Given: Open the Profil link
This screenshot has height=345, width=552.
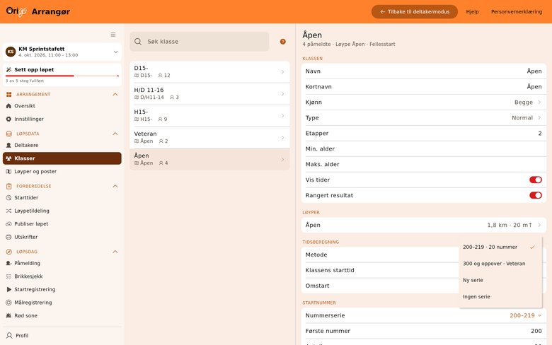Looking at the screenshot, I should click(62, 336).
